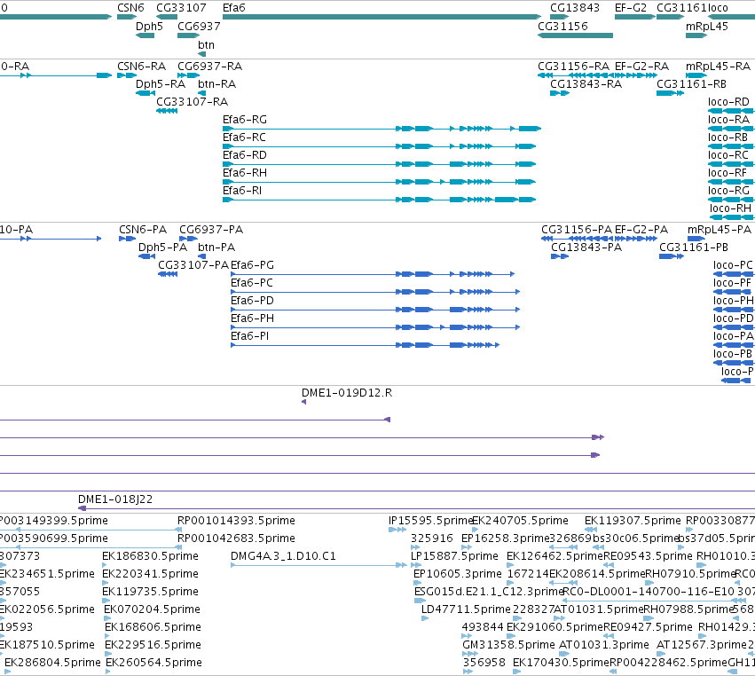Click the Dph5 gene label

149,26
